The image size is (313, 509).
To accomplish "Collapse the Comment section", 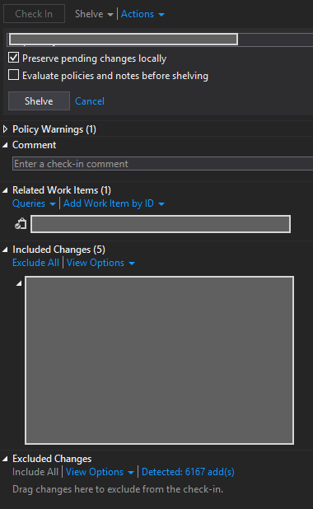I will coord(5,145).
